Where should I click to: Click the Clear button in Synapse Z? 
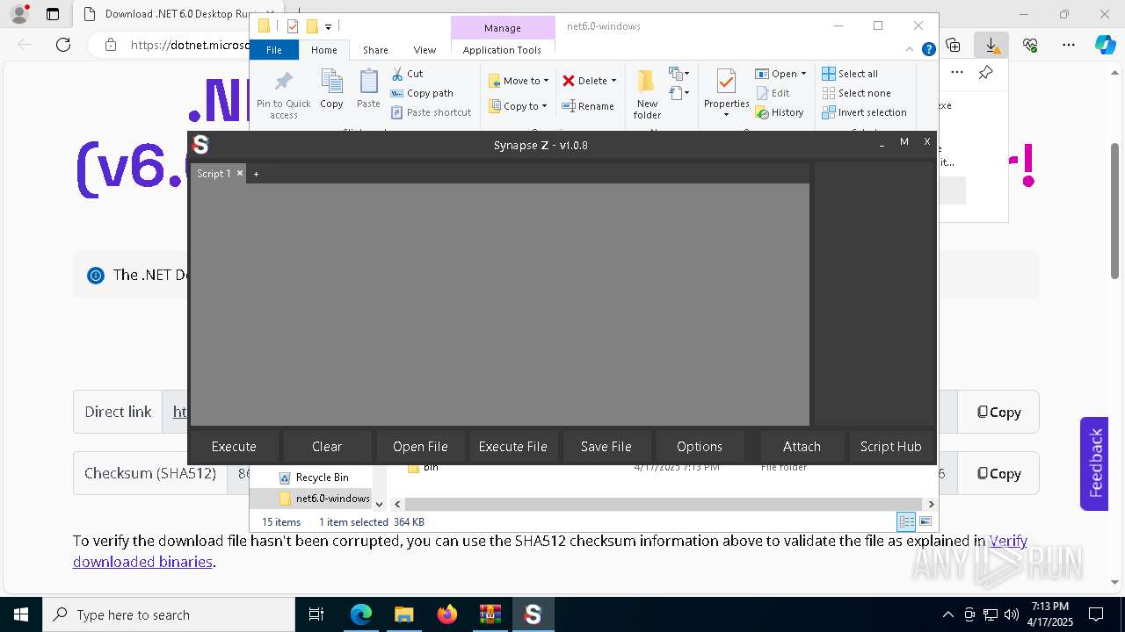[327, 447]
